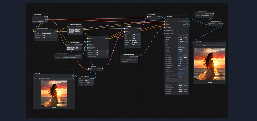This screenshot has height=121, width=257.
Task: Click FaceDetailer image output slot
Action: 189,19
